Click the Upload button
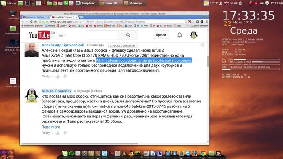The width and height of the screenshot is (283, 159). click(161, 35)
